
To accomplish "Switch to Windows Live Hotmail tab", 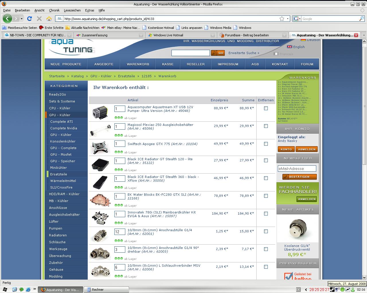I will pos(181,35).
